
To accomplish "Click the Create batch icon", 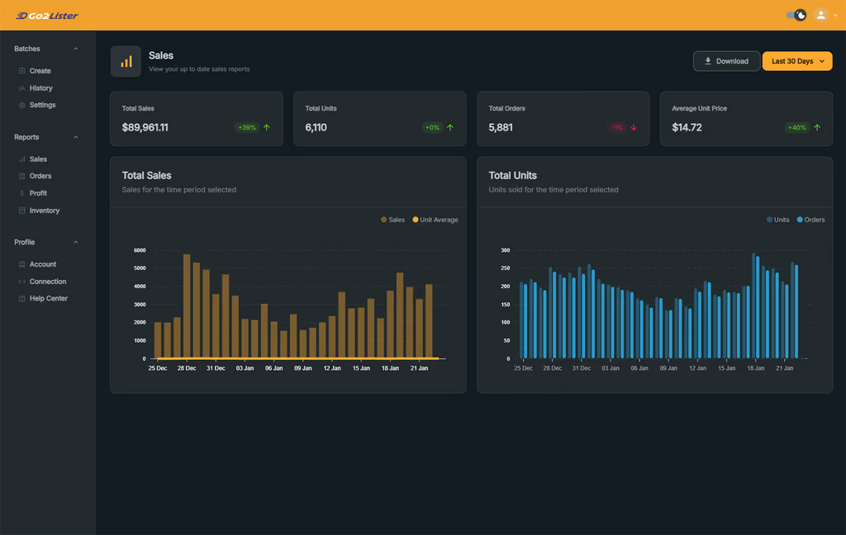I will pyautogui.click(x=22, y=71).
